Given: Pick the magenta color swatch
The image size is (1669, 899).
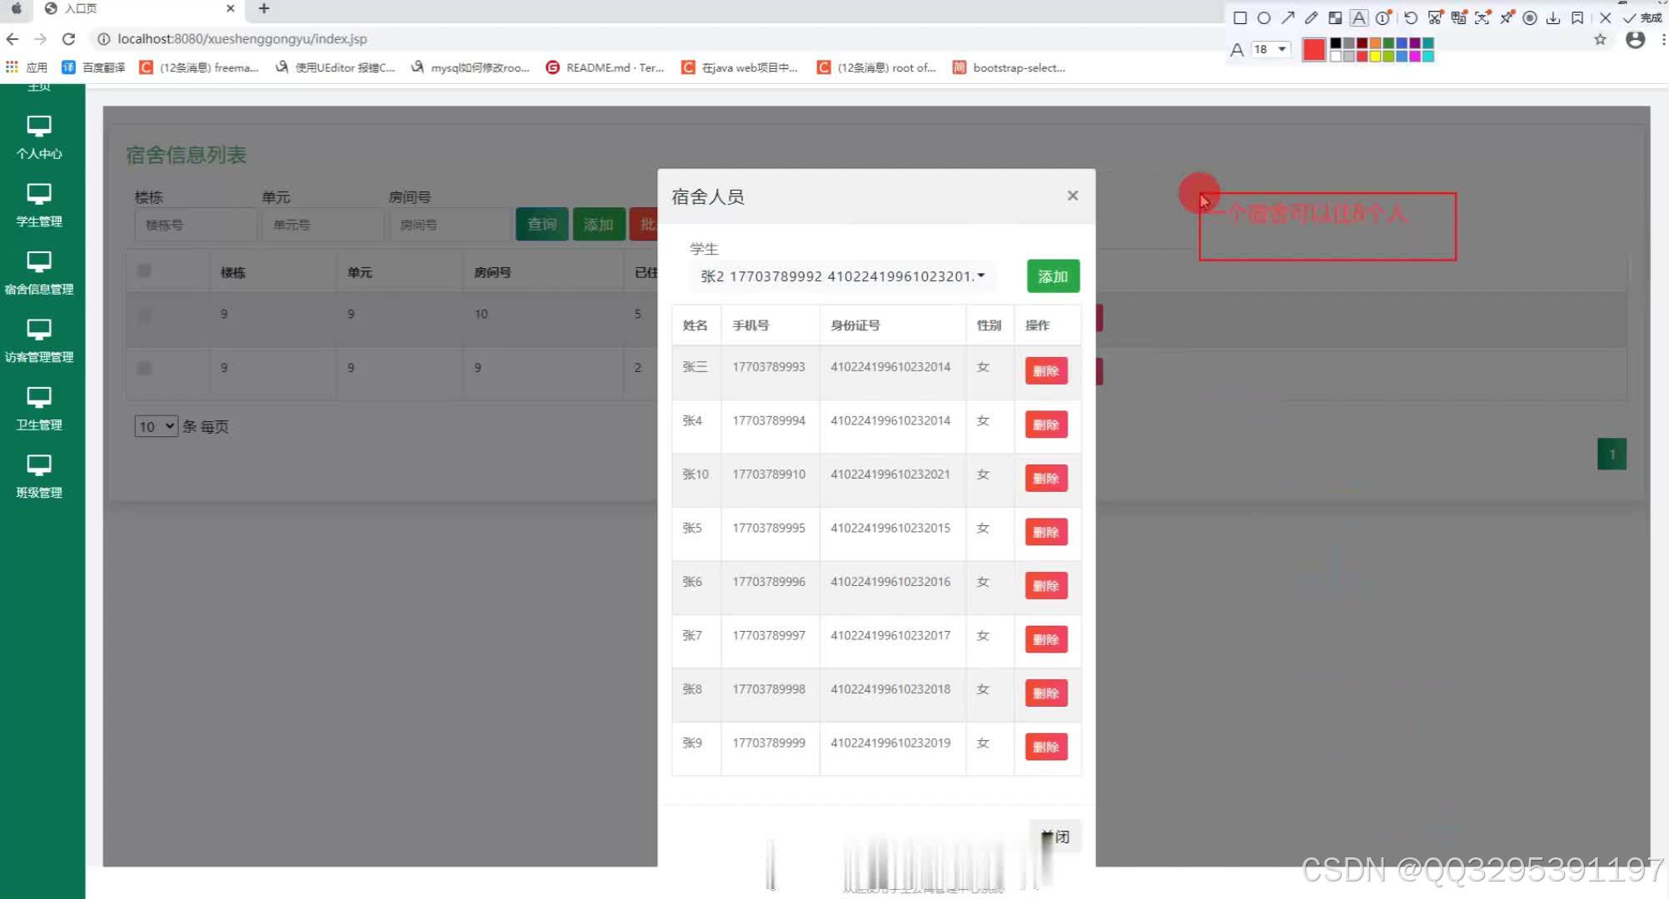Looking at the screenshot, I should pos(1415,56).
